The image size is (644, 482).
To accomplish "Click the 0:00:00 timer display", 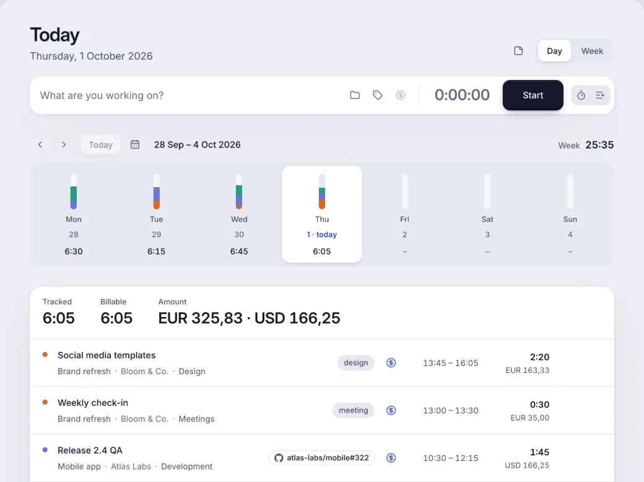I will 462,95.
